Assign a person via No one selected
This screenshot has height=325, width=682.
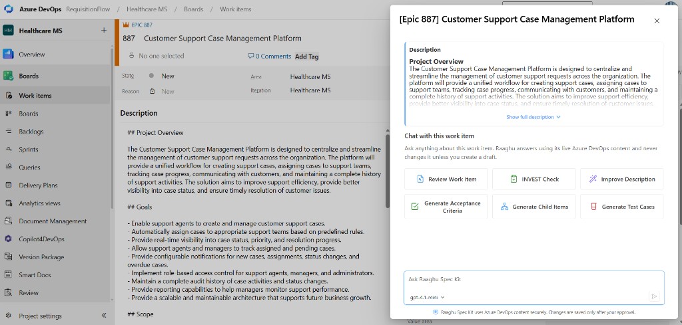[157, 56]
